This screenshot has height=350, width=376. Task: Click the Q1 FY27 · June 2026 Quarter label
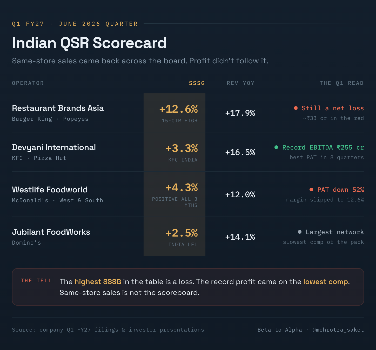pos(75,24)
